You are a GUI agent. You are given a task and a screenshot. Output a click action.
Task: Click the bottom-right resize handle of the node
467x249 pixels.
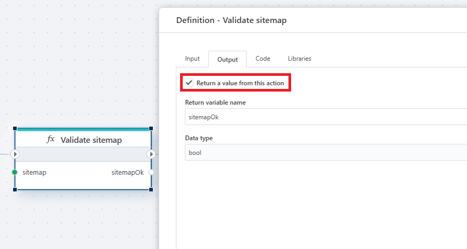(151, 189)
